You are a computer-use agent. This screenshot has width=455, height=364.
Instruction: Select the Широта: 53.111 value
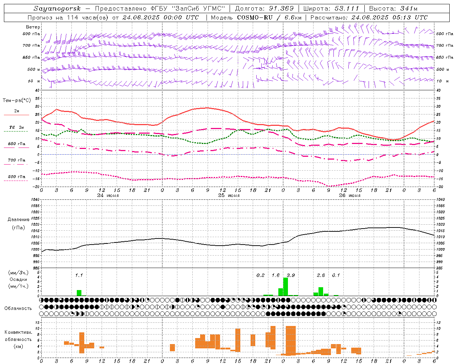tap(331, 9)
